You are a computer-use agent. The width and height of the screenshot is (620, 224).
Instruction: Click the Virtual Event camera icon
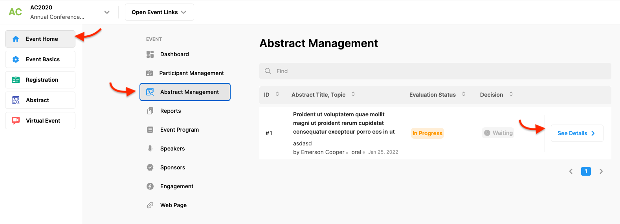(16, 121)
